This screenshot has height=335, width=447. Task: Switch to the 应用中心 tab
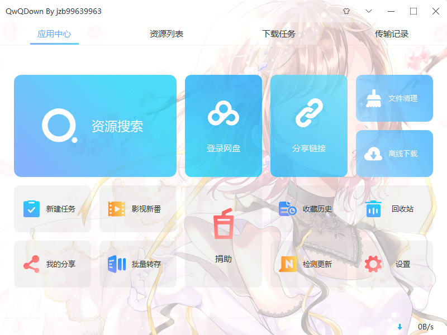coord(54,34)
